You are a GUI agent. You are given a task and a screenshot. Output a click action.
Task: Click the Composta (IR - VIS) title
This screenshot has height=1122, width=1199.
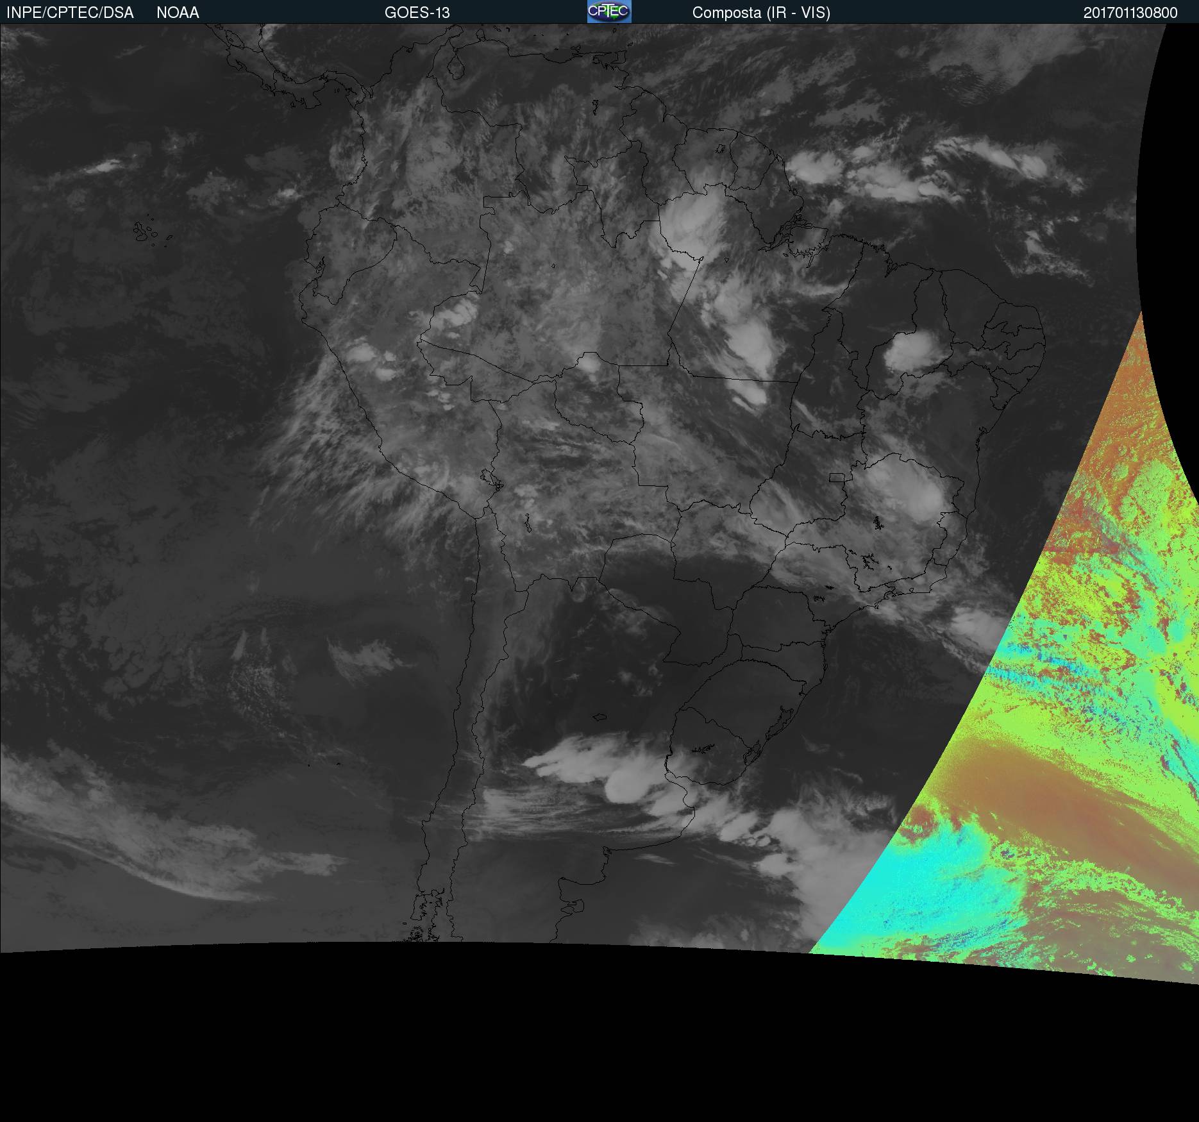761,13
